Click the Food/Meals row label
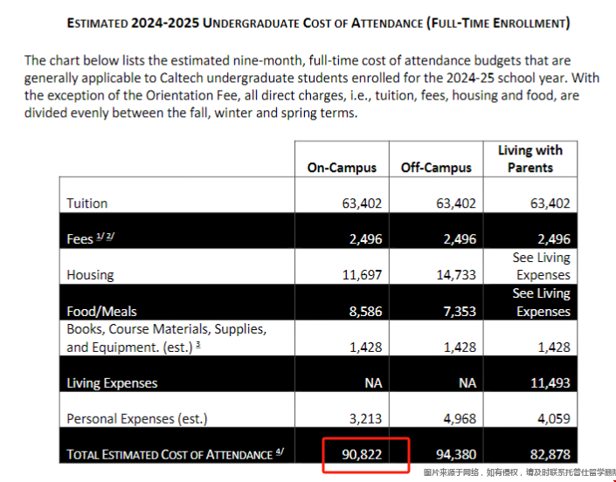 coord(101,311)
